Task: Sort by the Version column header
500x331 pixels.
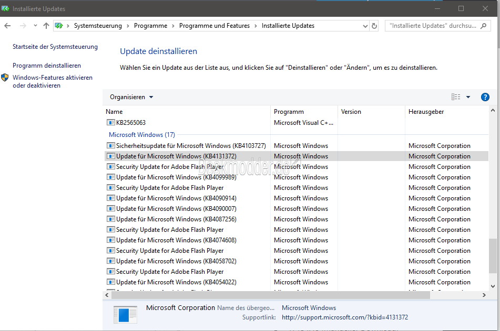Action: click(351, 112)
